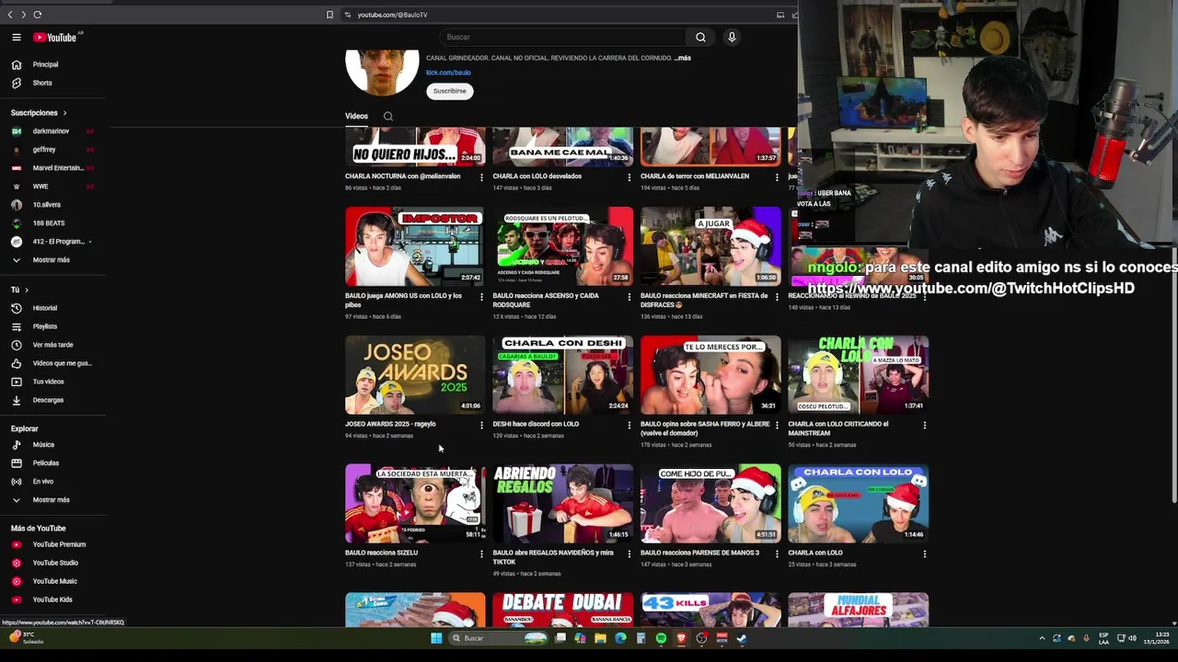Click the YouTube logo

click(55, 37)
